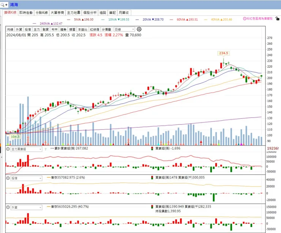281x233 pixels.
Task: Open the 筆記 tab
Action: point(112,13)
